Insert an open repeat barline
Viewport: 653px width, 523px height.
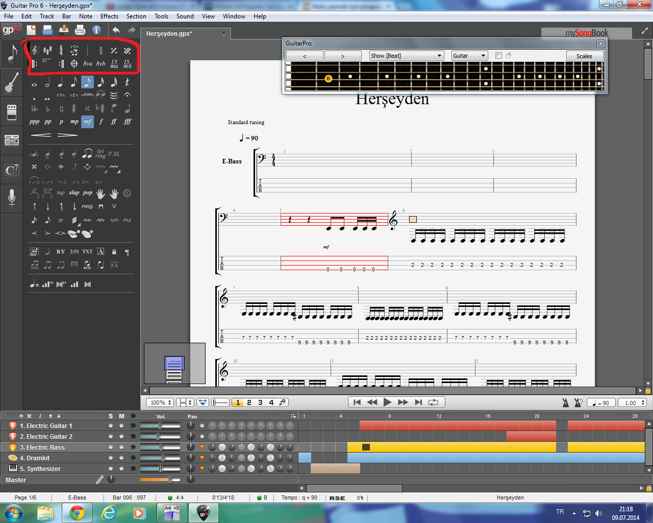34,64
